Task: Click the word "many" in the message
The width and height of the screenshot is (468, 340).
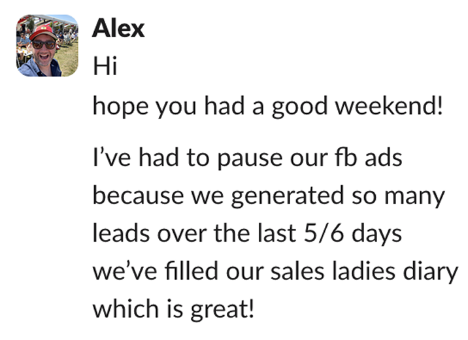Action: tap(414, 197)
